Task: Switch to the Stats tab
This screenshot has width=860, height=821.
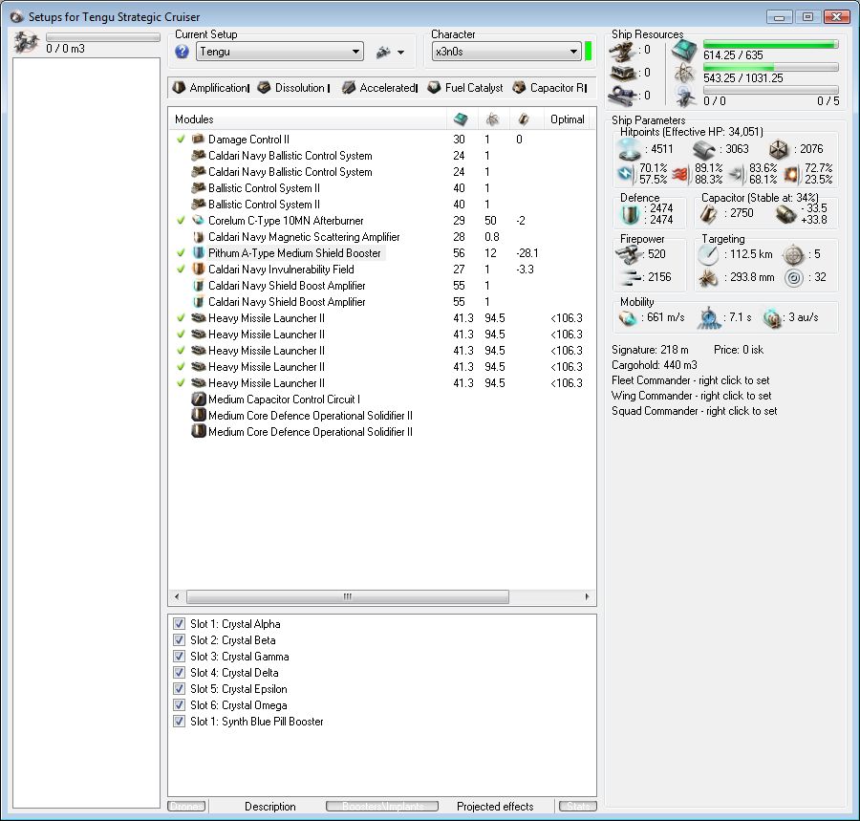Action: click(577, 807)
